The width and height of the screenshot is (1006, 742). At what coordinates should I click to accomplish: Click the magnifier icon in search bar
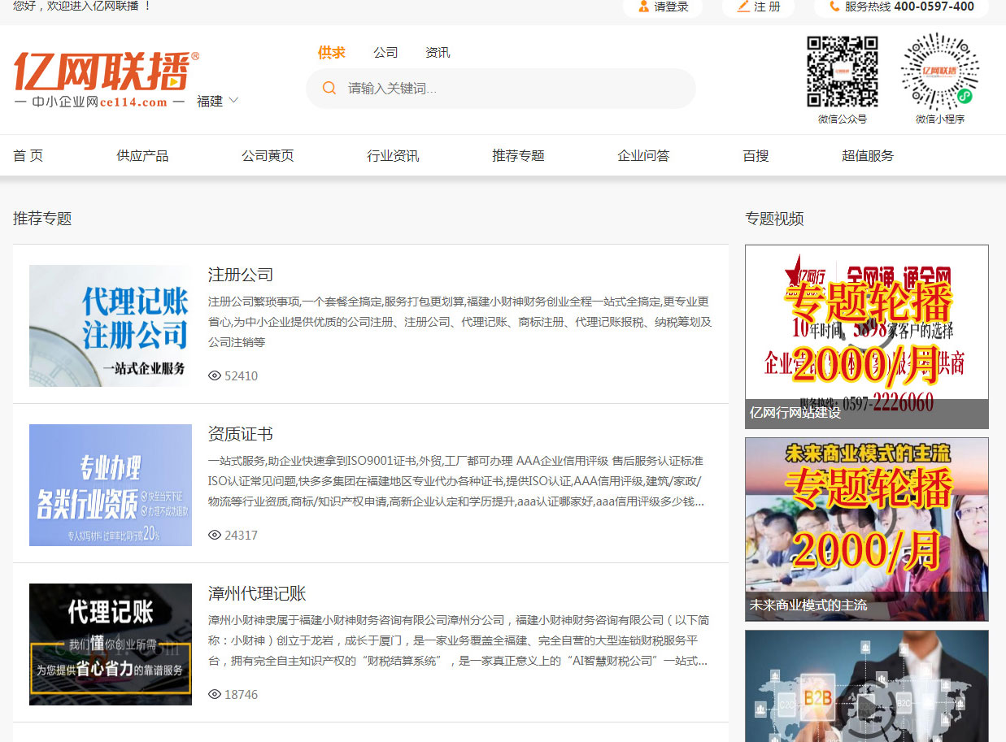click(329, 88)
